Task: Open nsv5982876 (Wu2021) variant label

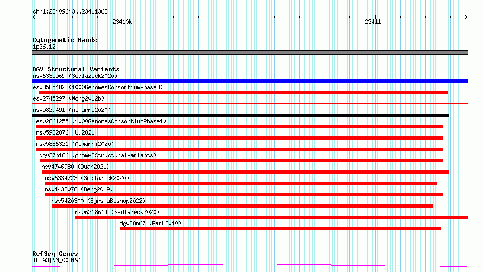Action: click(67, 132)
